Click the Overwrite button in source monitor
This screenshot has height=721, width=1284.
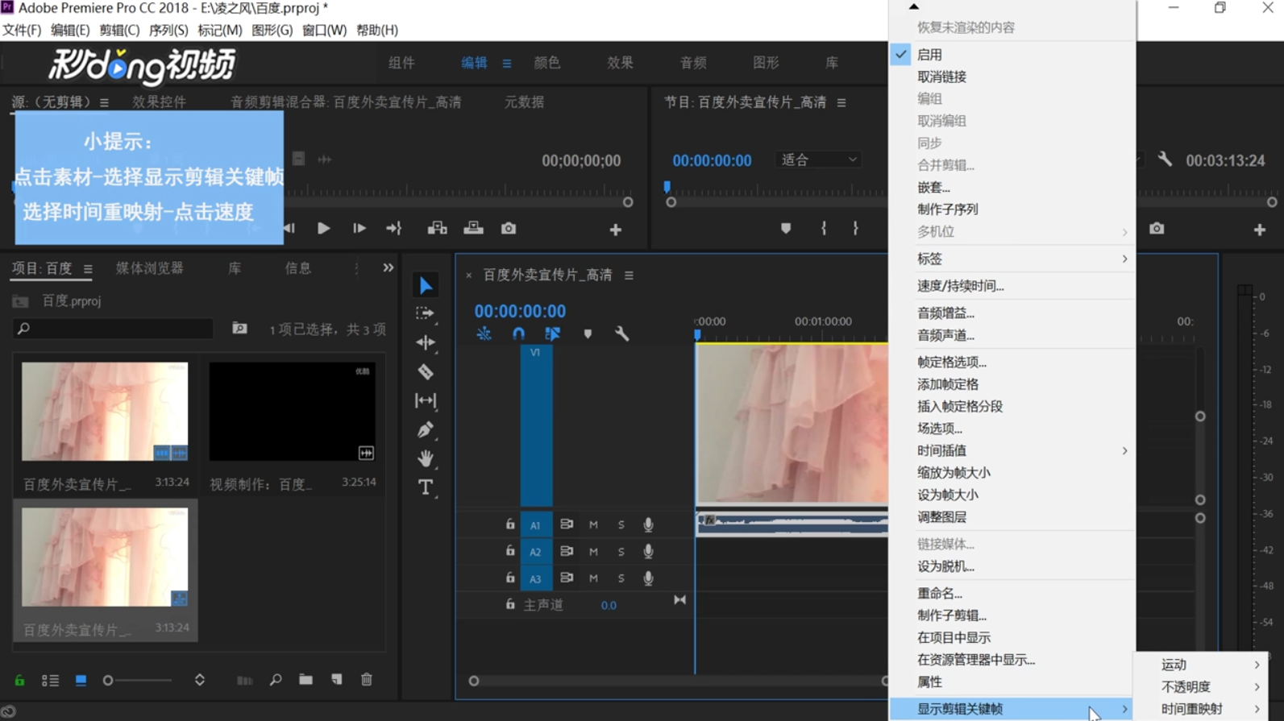tap(473, 229)
